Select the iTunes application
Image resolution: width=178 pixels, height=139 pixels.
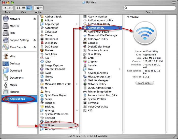(59, 77)
